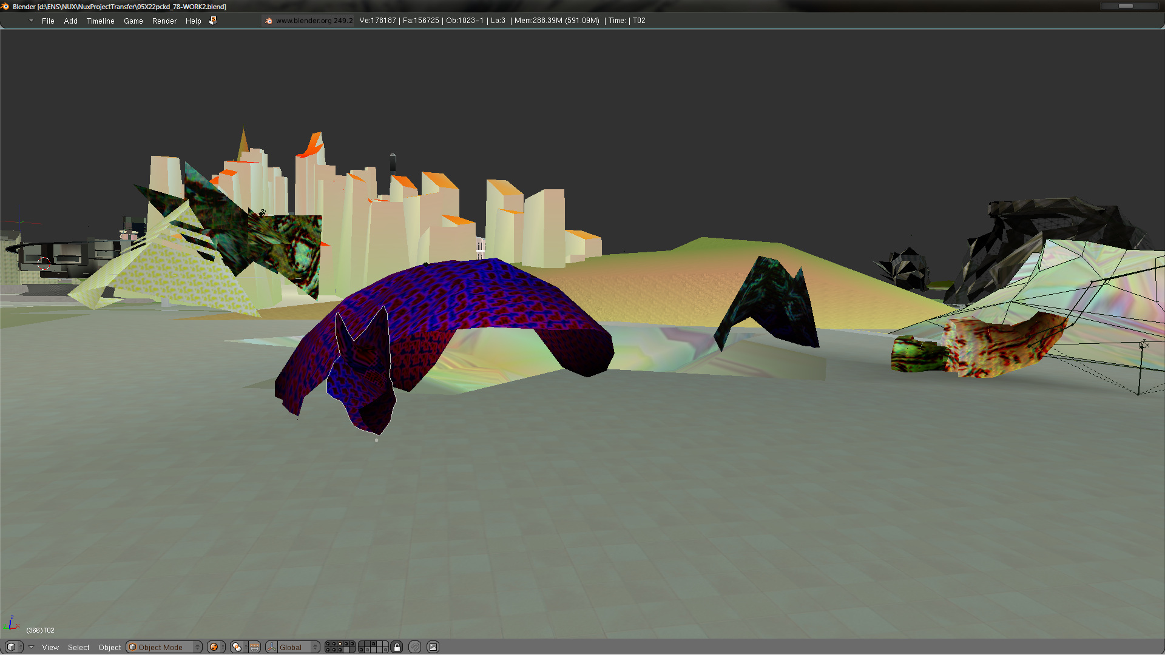Image resolution: width=1165 pixels, height=655 pixels.
Task: Open the Object Mode dropdown
Action: [x=164, y=647]
